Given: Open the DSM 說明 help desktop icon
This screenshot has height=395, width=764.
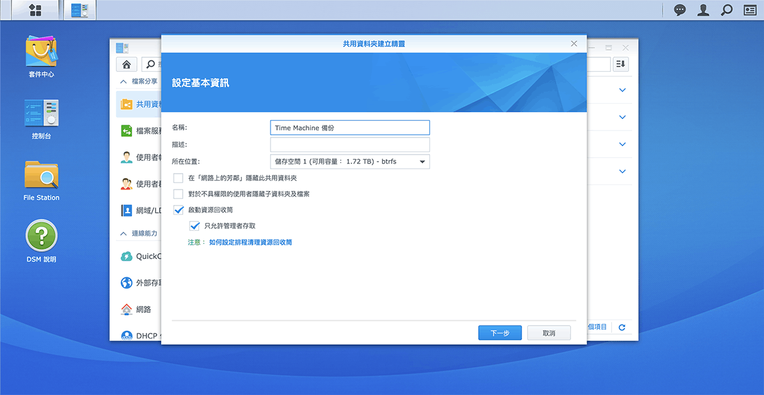Looking at the screenshot, I should coord(41,242).
